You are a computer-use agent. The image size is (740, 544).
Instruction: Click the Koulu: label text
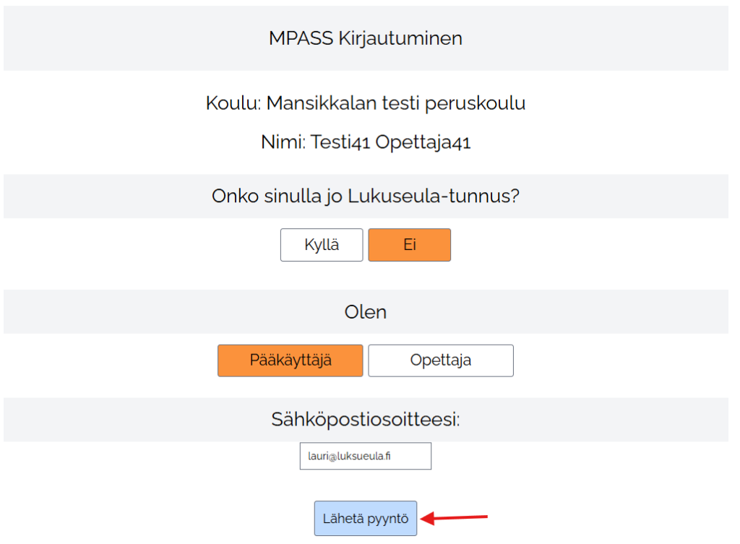click(233, 103)
